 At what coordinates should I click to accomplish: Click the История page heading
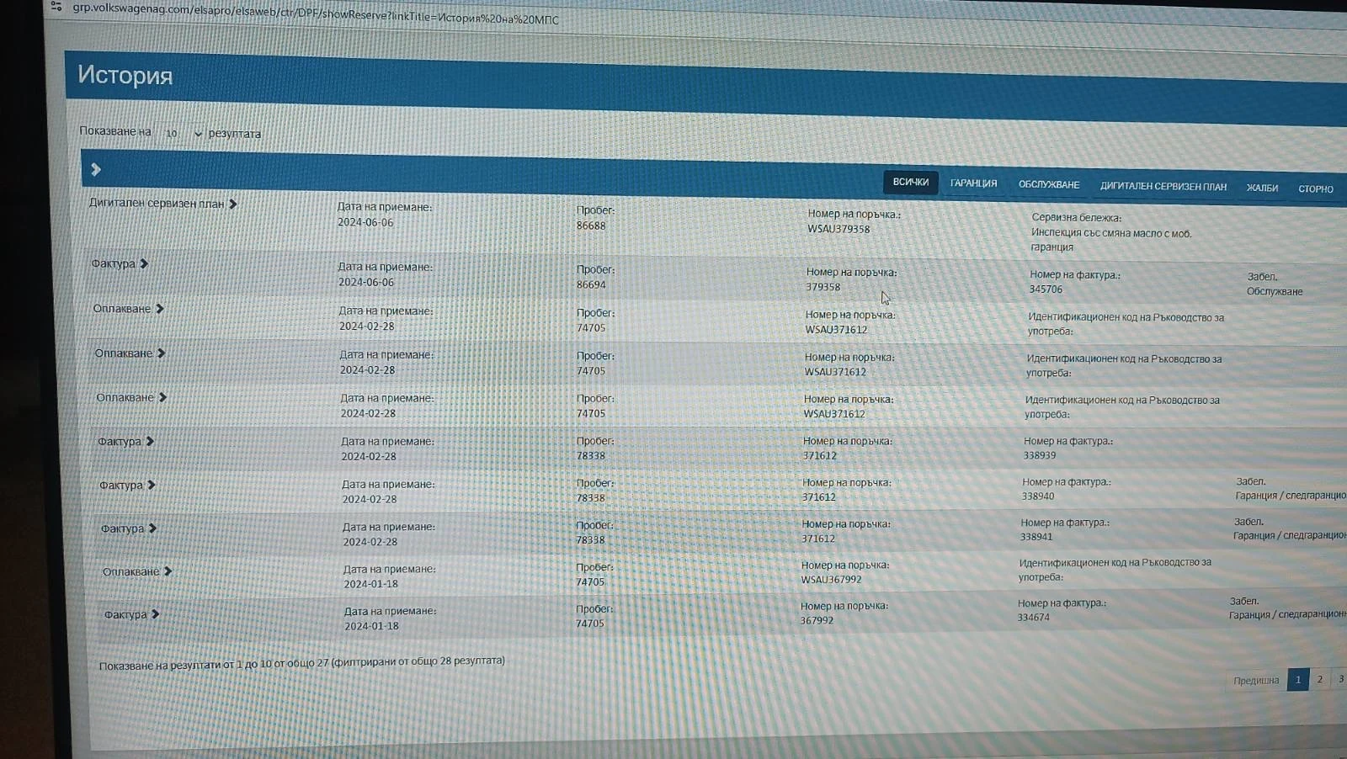(x=125, y=75)
